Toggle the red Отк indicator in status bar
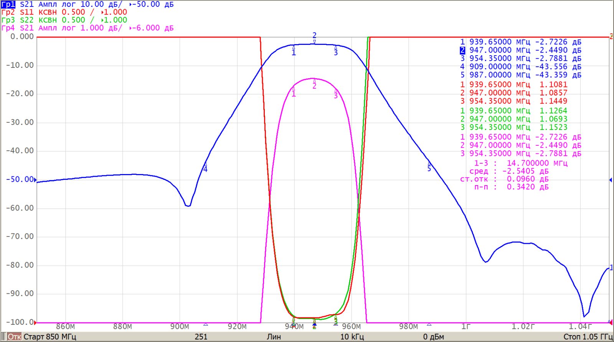The height and width of the screenshot is (342, 614). pos(15,337)
